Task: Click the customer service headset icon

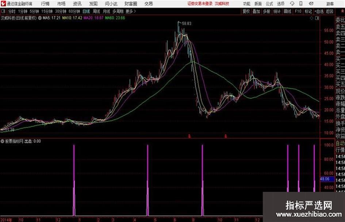Action: coord(292,4)
